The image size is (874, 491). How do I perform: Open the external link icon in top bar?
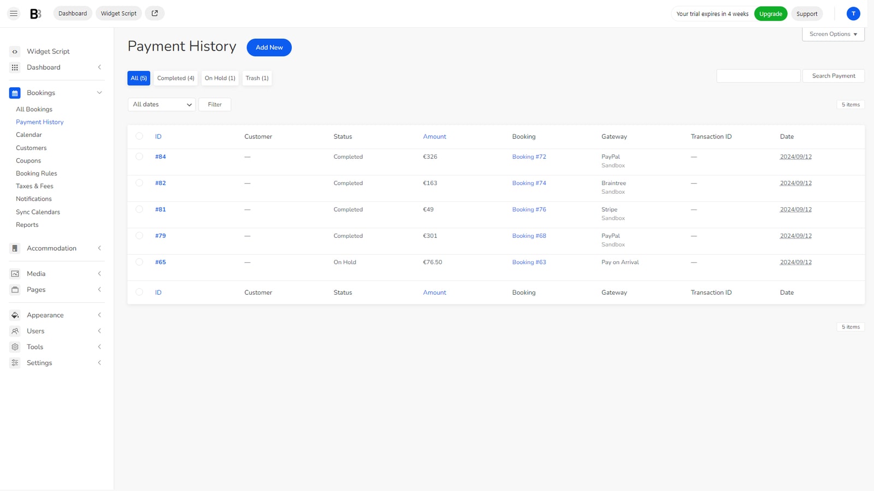[155, 13]
